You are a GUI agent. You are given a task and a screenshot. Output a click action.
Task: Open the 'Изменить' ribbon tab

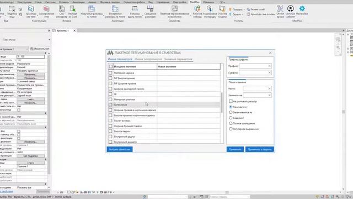tap(208, 2)
